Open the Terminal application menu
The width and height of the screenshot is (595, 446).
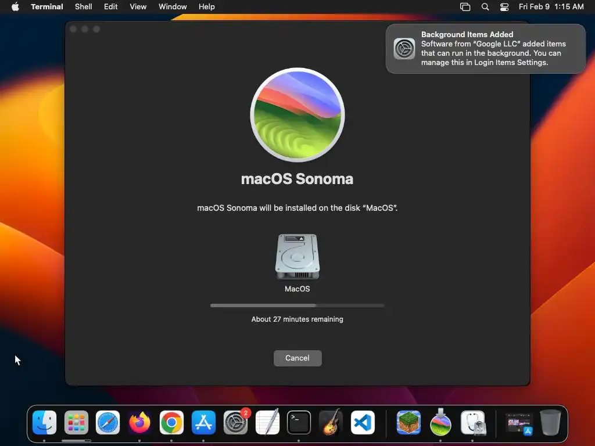46,7
